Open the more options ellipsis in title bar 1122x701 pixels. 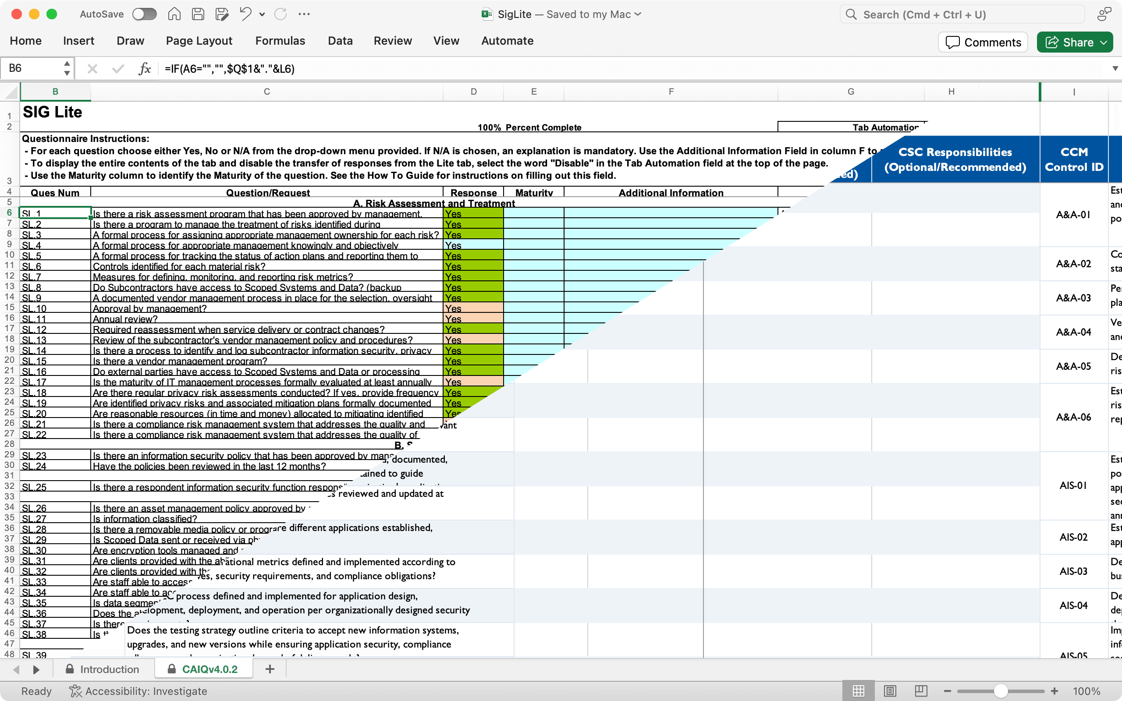click(x=304, y=14)
